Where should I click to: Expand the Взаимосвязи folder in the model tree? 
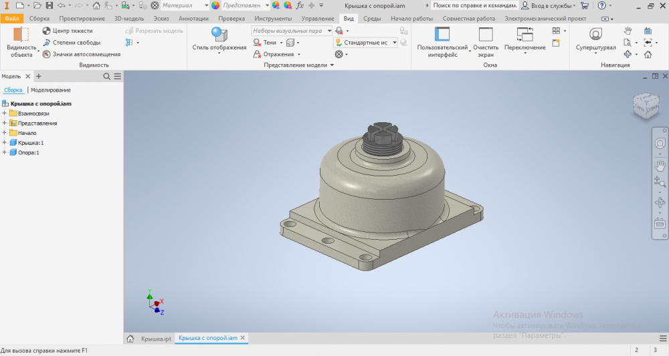[x=5, y=114]
